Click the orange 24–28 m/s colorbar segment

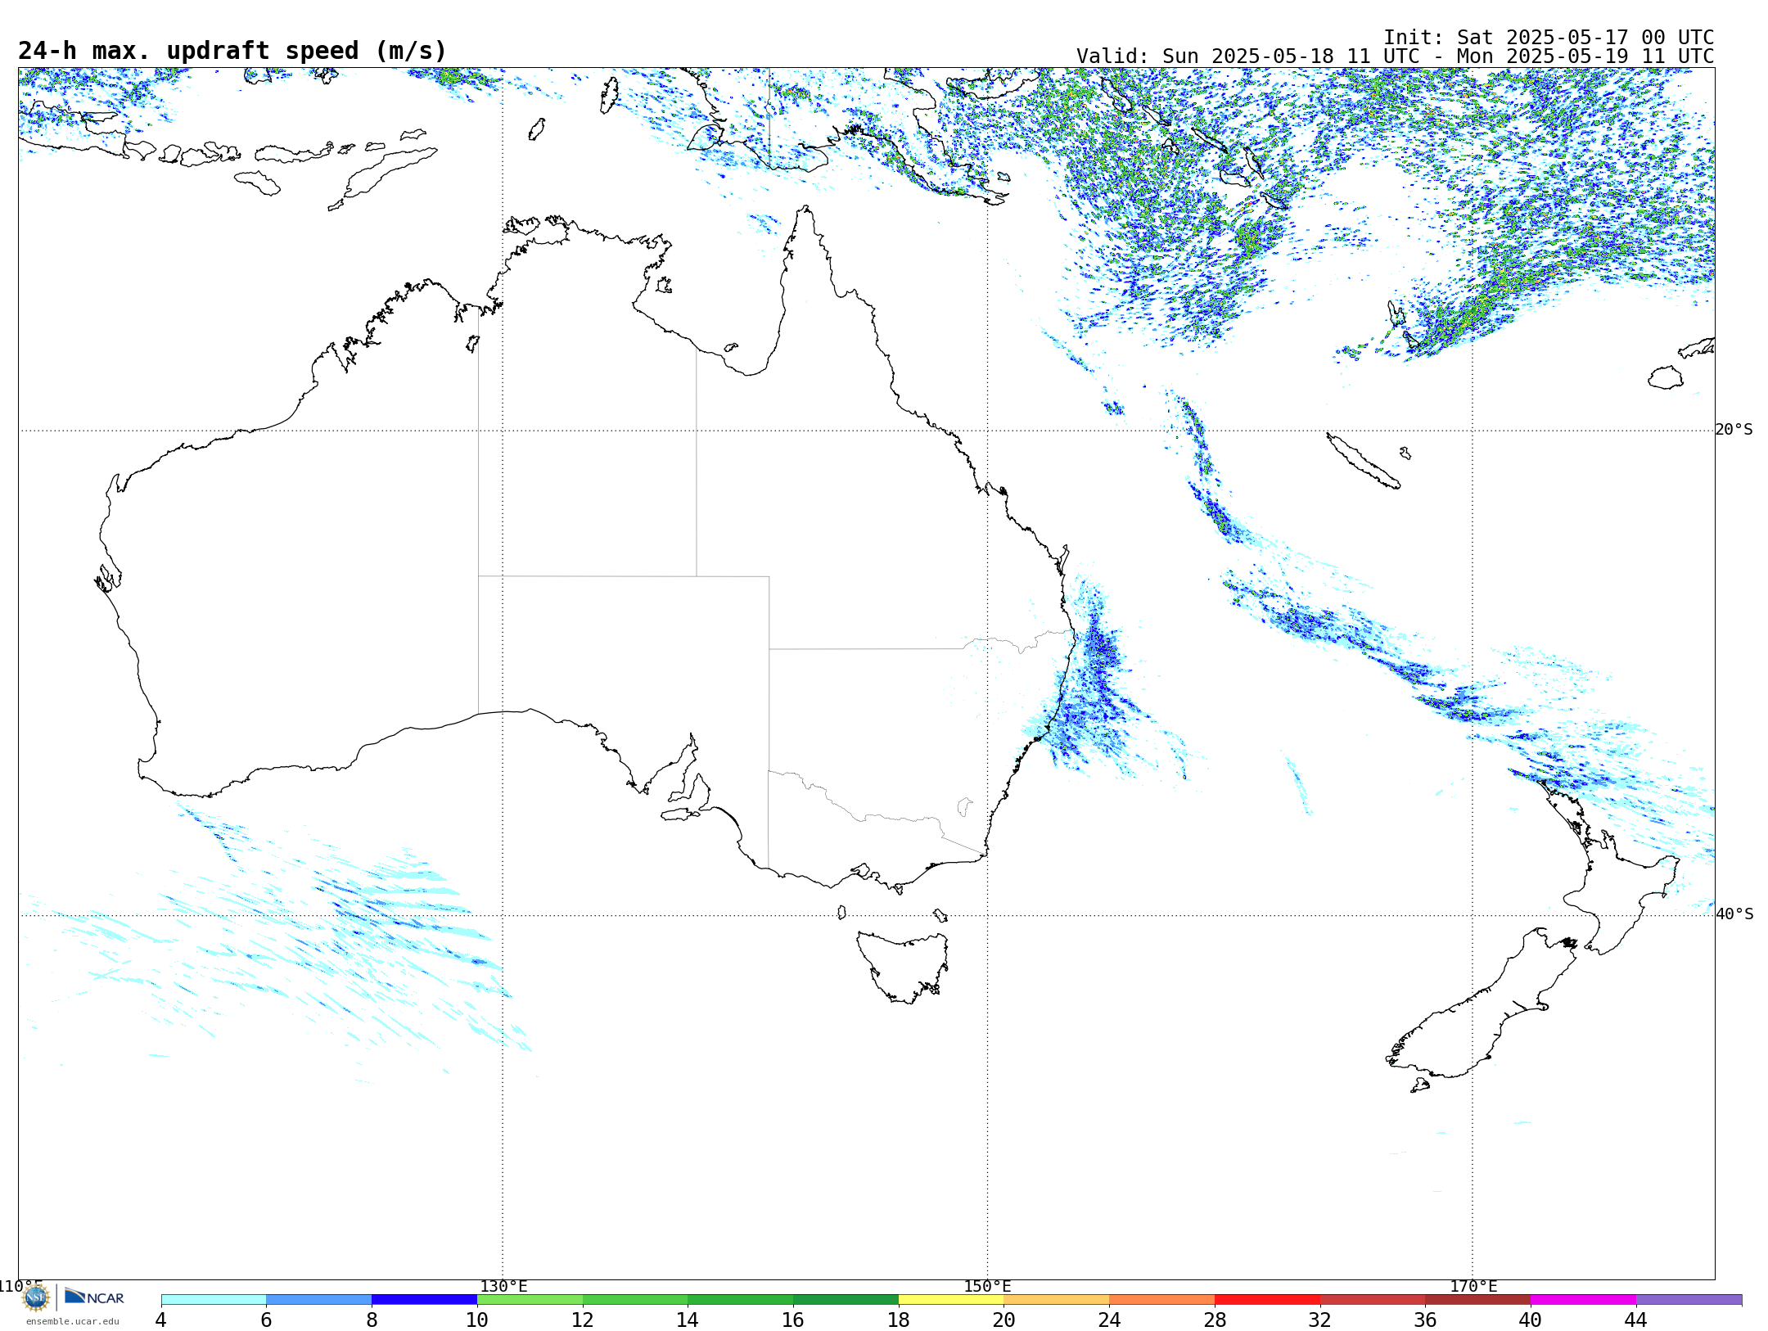[x=1162, y=1299]
